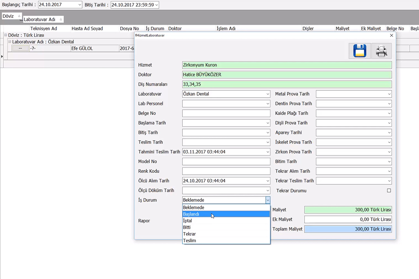Open the Metal Prova Tarih dropdown
Viewport: 419px width, 279px height.
pyautogui.click(x=390, y=94)
